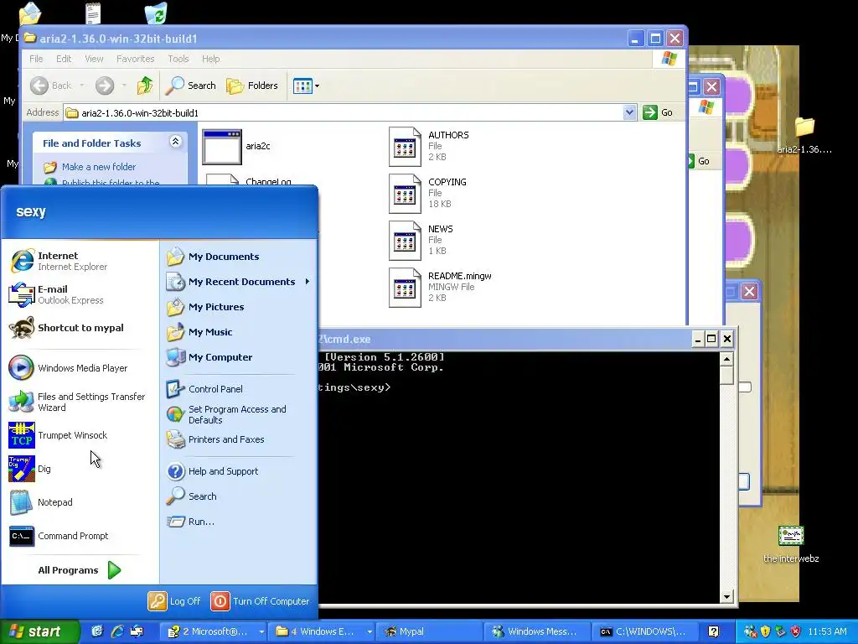Open the Views dropdown button
The height and width of the screenshot is (644, 858).
pos(306,86)
